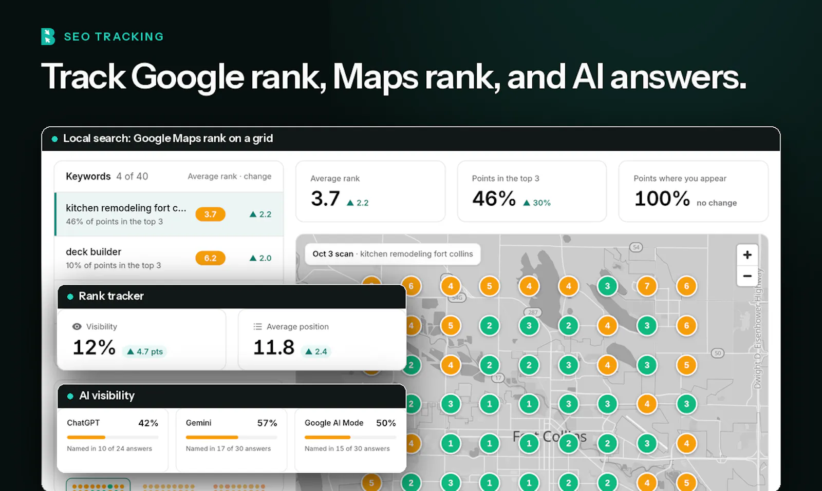Click the 2.4 change badge under Average position

316,351
